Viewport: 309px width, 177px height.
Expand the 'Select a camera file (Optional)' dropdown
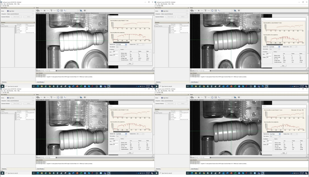33,14
